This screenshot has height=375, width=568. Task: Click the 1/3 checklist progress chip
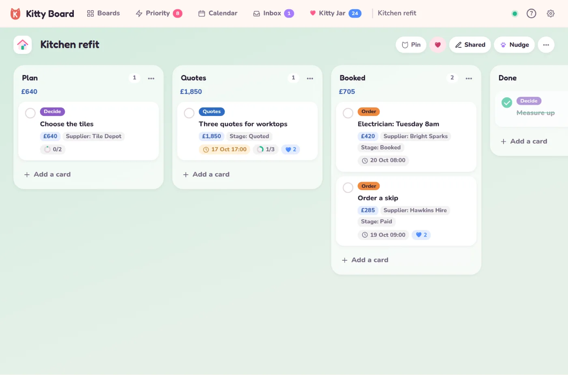point(266,149)
